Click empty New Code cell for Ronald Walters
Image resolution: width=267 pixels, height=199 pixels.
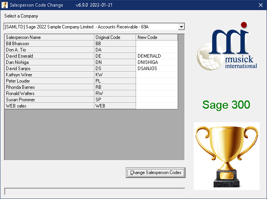pos(157,93)
